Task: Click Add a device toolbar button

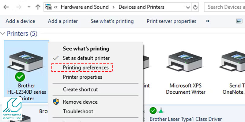Action: [x=20, y=21]
